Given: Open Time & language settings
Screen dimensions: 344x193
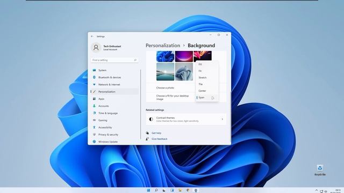Looking at the screenshot, I should point(114,113).
